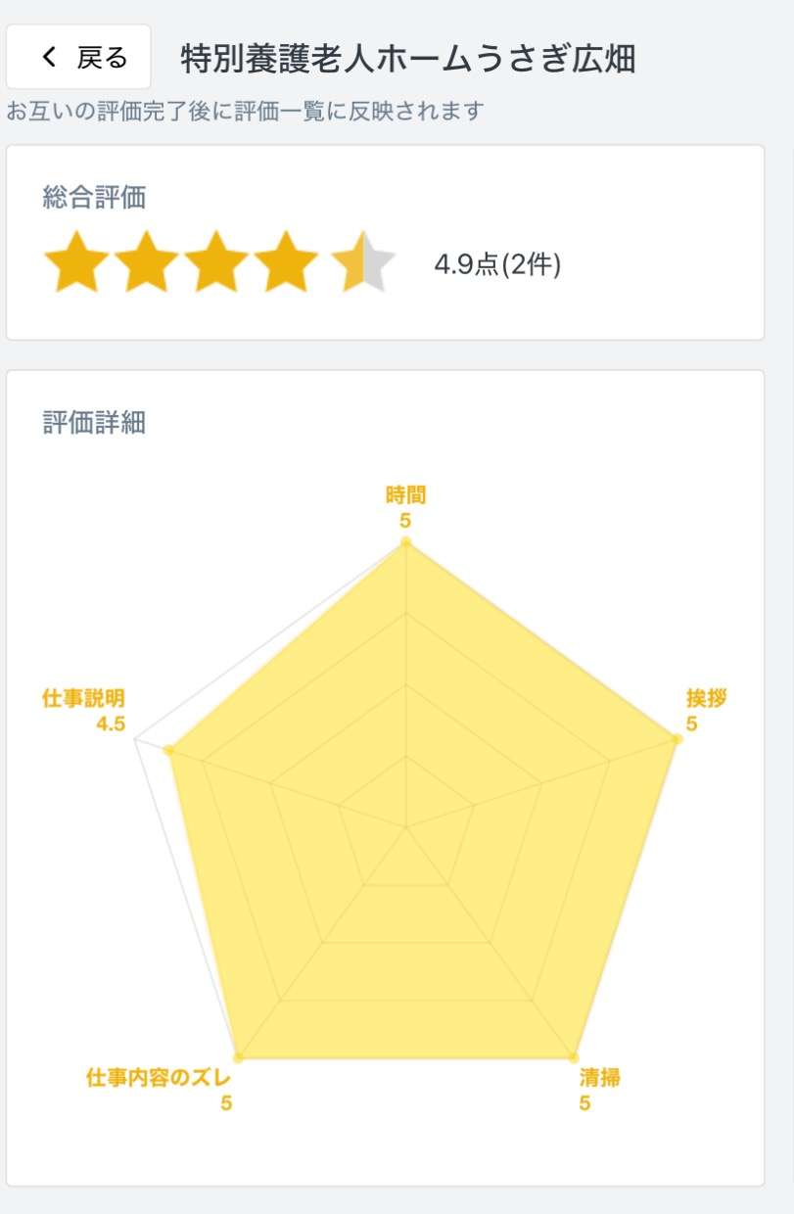Click the first gold rating star
This screenshot has height=1214, width=794.
[75, 261]
